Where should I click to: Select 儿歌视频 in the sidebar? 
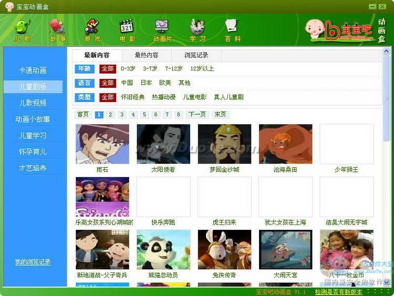click(33, 103)
